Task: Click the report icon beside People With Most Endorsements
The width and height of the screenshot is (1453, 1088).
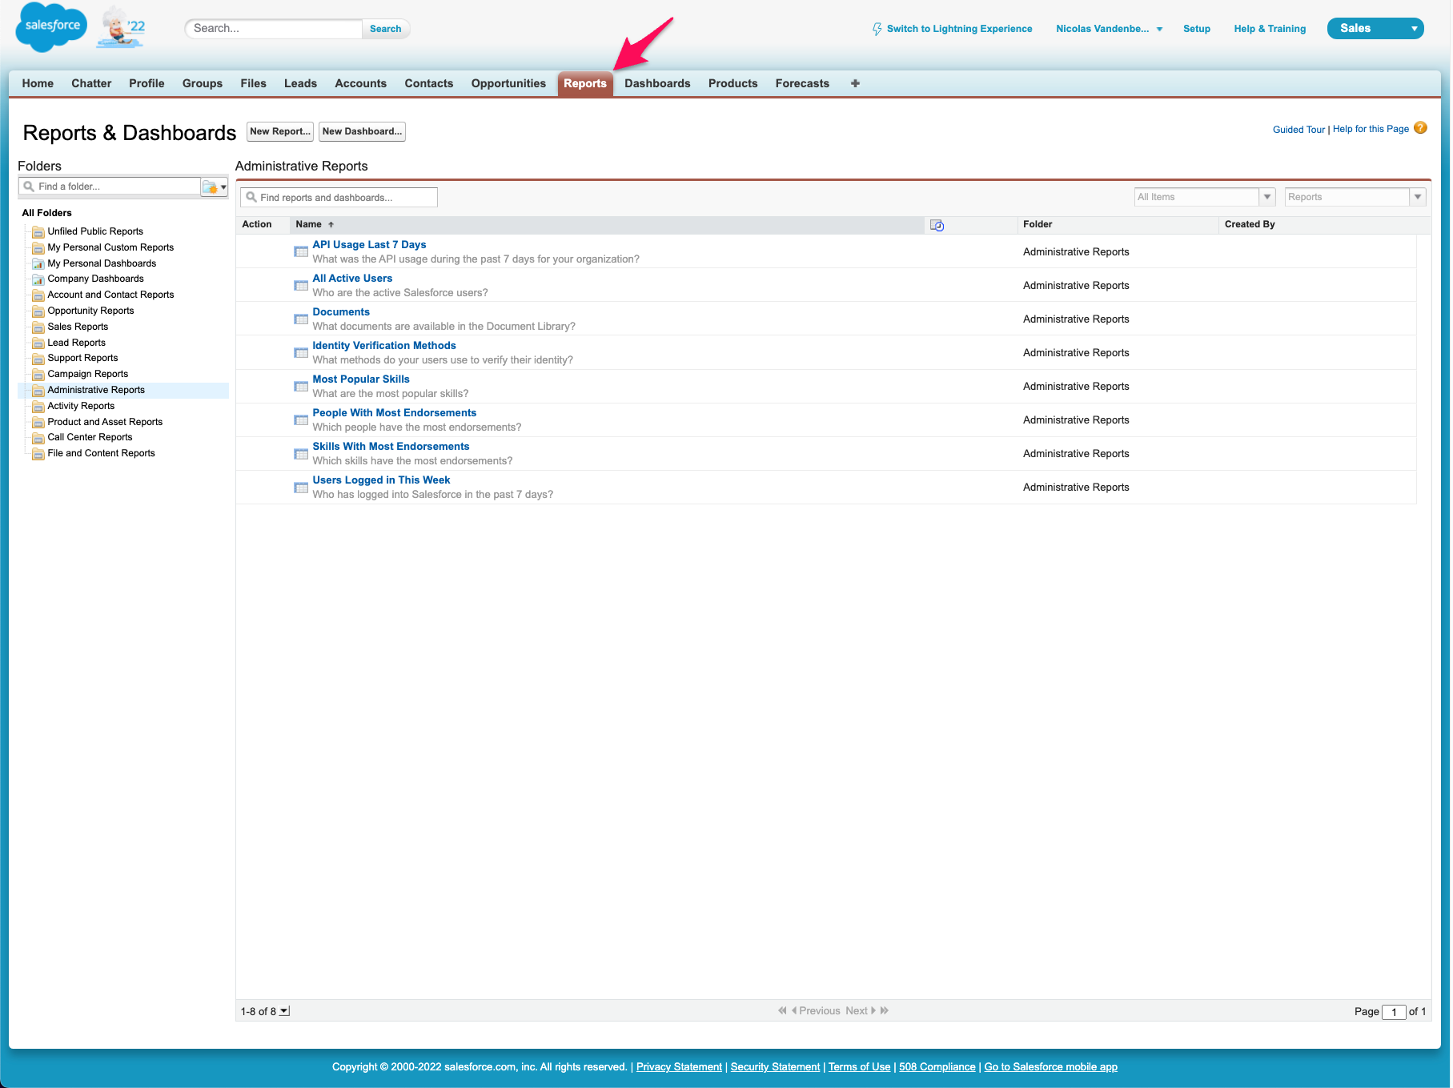Action: [301, 420]
